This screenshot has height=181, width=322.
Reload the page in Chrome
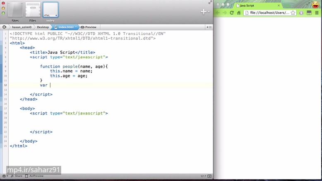coord(232,13)
